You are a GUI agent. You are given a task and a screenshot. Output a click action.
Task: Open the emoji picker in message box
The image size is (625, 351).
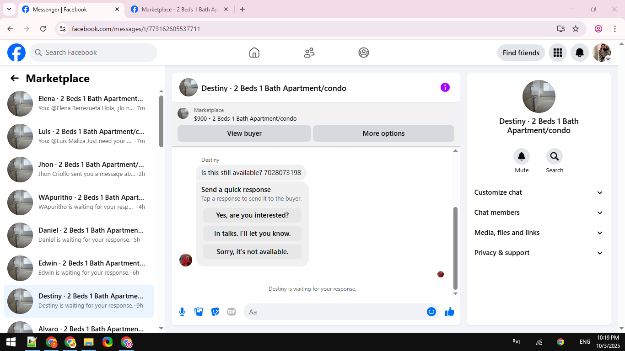[x=431, y=312]
